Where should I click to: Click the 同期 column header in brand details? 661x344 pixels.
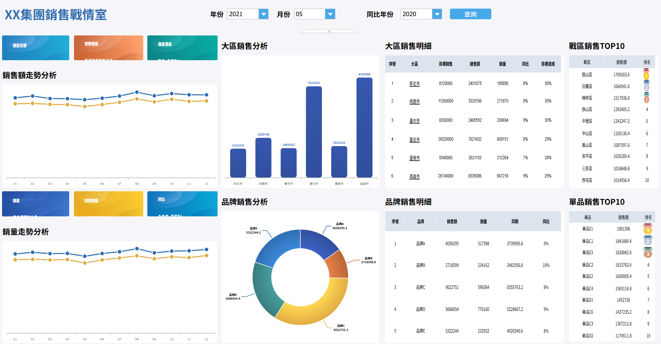pyautogui.click(x=515, y=222)
